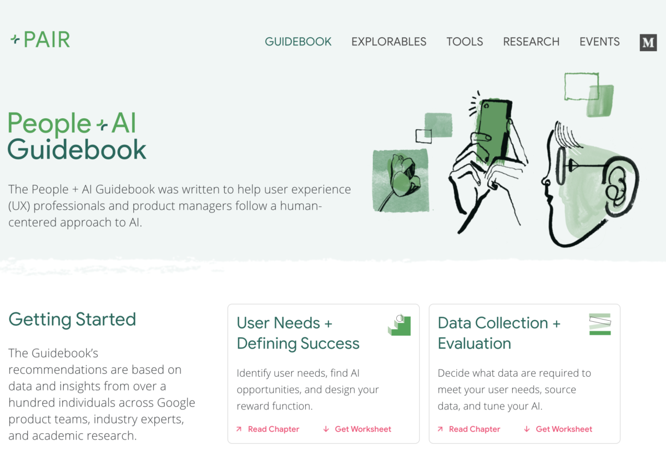Go to the EXPLORABLES nav item
The image size is (666, 450).
coord(389,42)
